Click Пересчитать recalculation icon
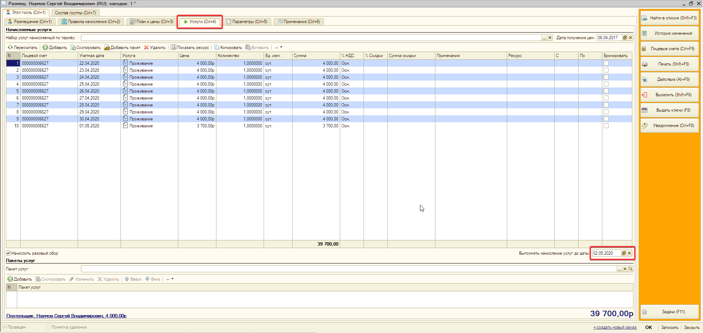 [10, 48]
